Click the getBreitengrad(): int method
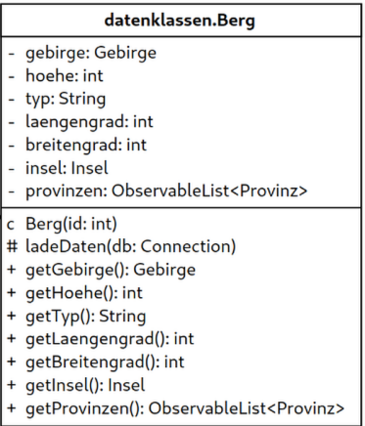 pyautogui.click(x=105, y=362)
